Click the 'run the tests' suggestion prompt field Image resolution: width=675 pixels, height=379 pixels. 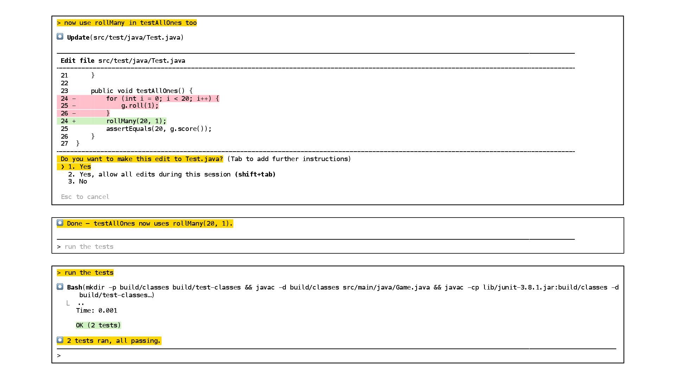[x=89, y=247]
